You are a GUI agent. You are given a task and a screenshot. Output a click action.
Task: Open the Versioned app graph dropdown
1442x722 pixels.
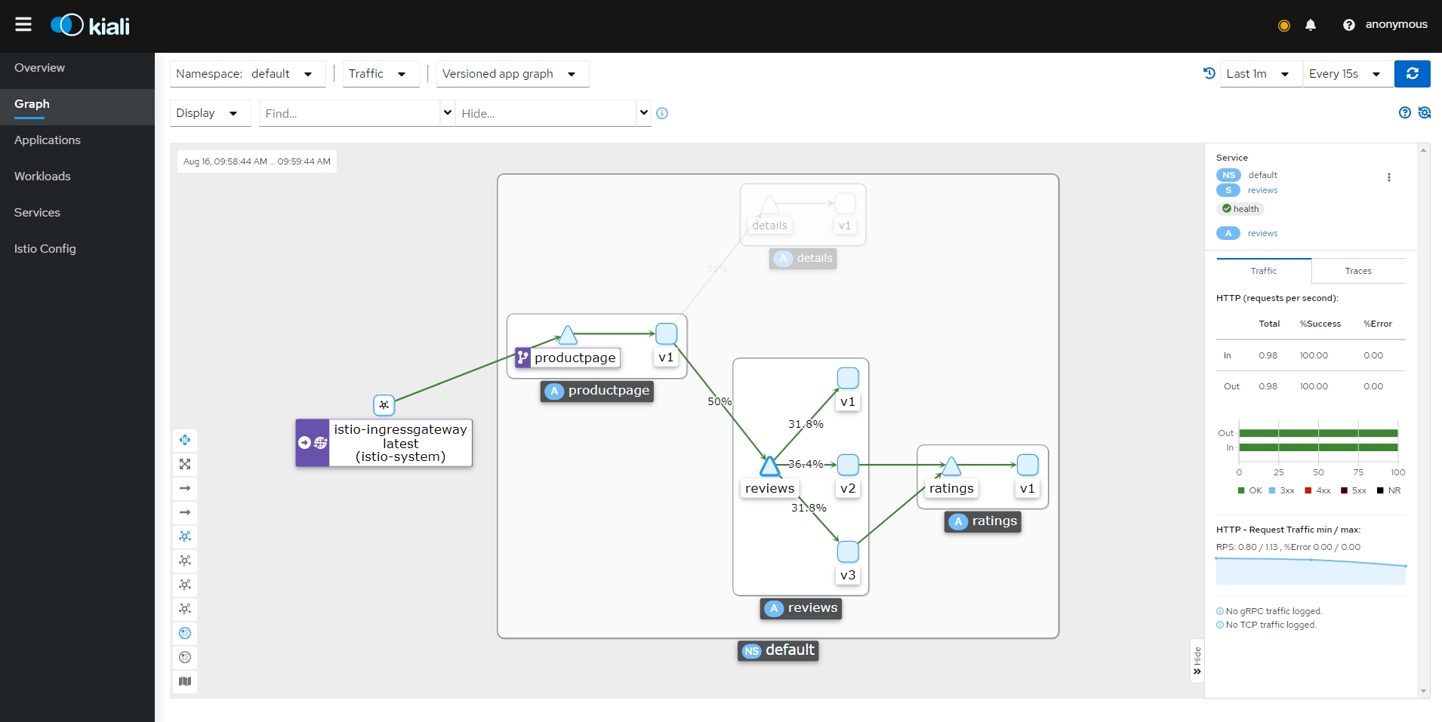tap(511, 74)
